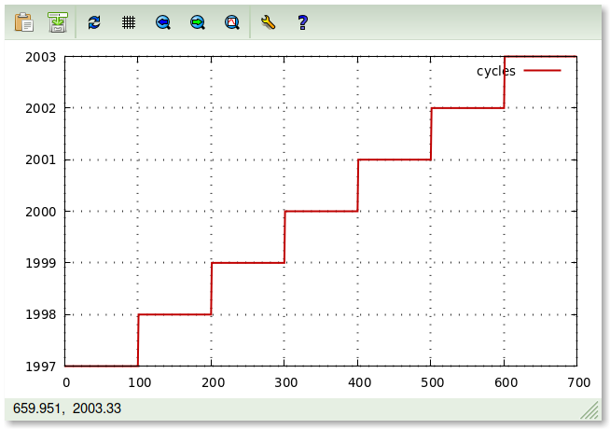Click the 400 x-axis label
The height and width of the screenshot is (429, 610).
[x=358, y=381]
